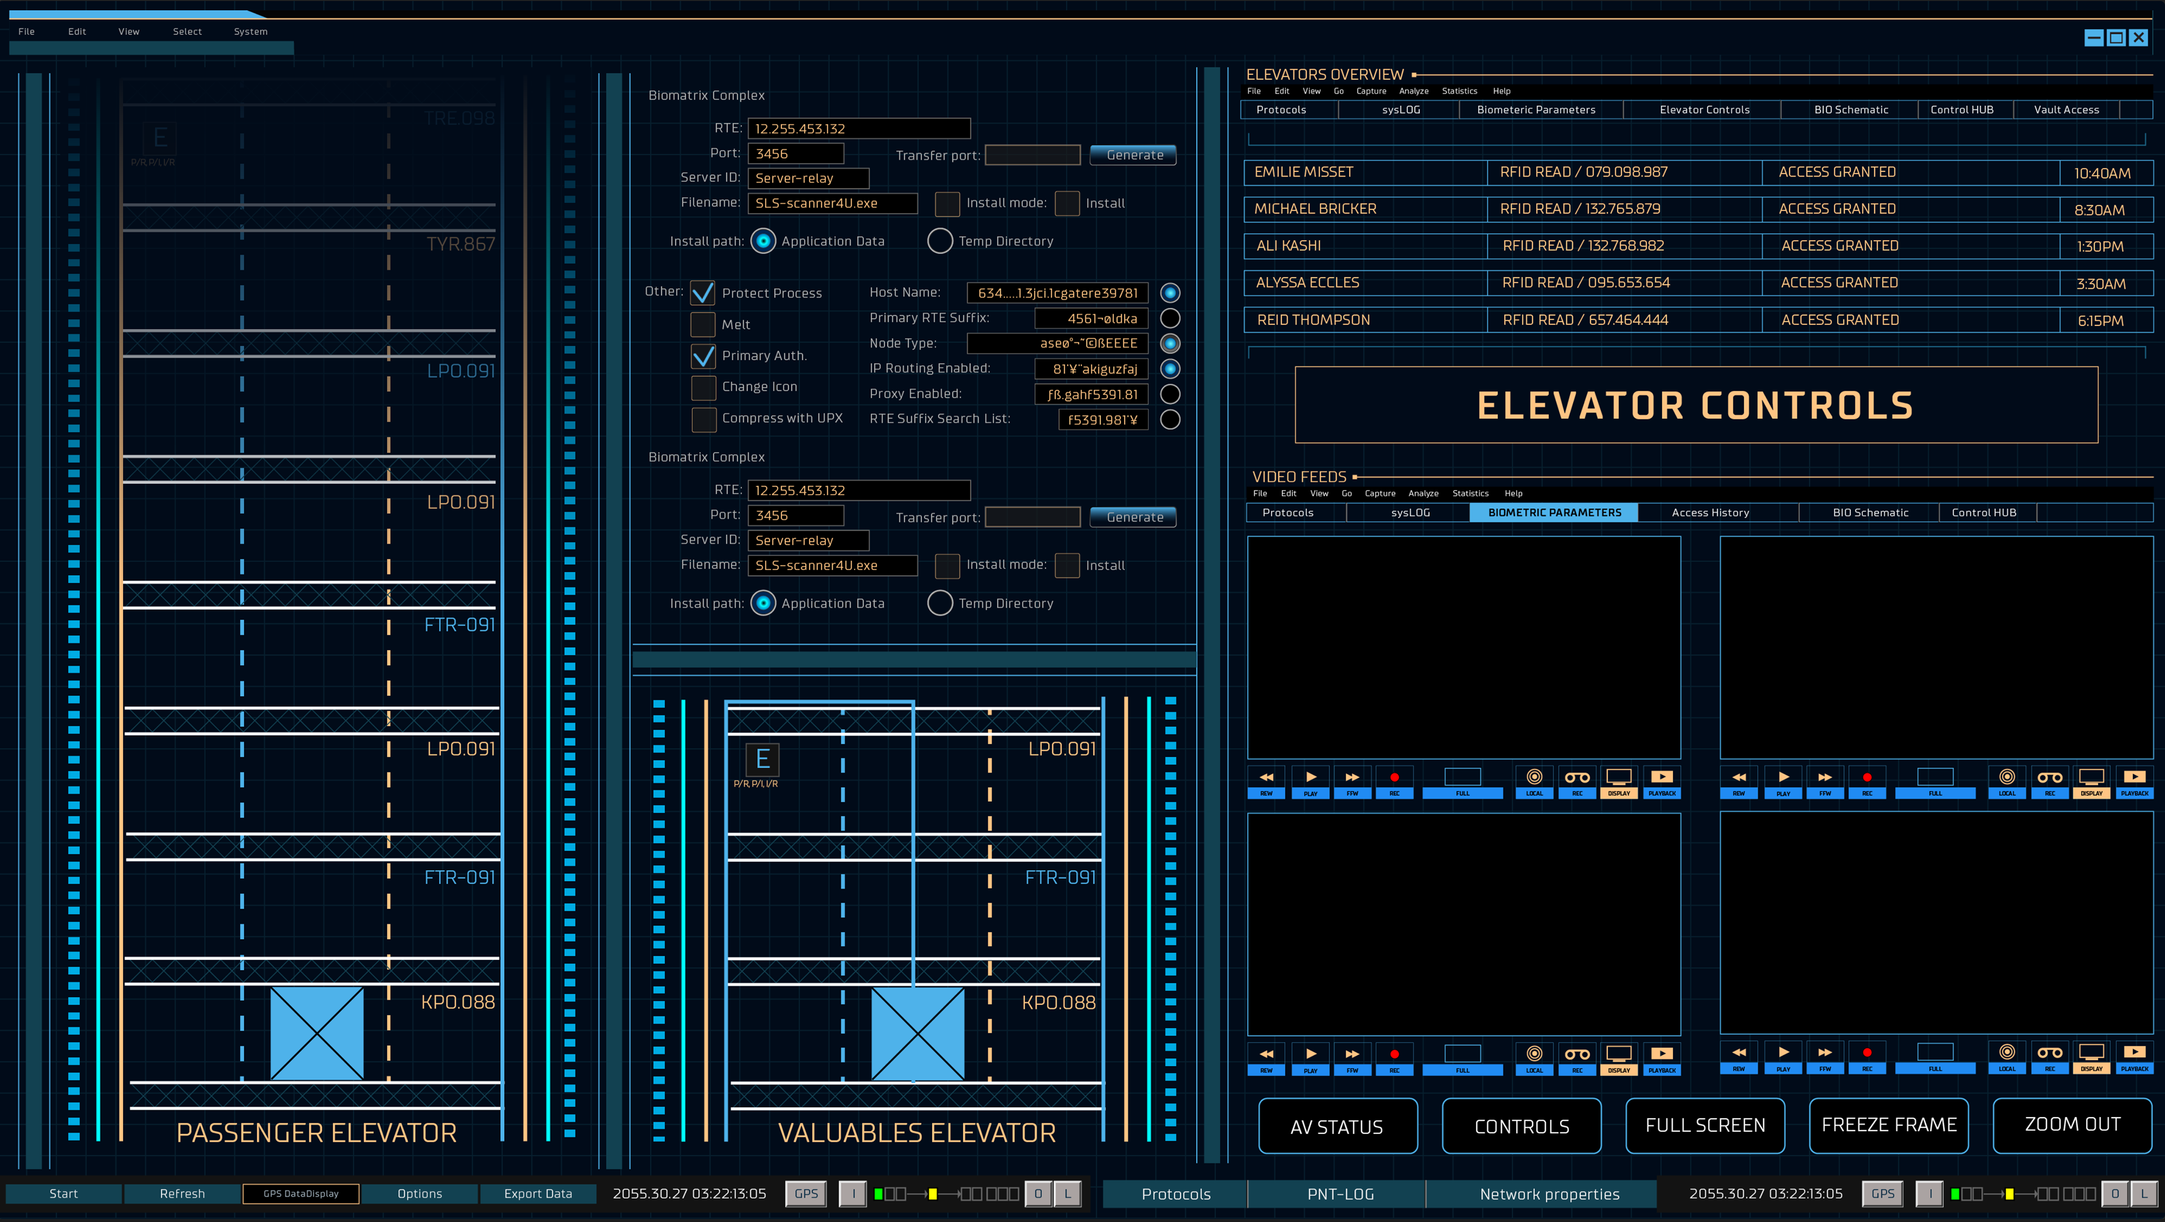Switch to the Vault Access tab

tap(2066, 110)
